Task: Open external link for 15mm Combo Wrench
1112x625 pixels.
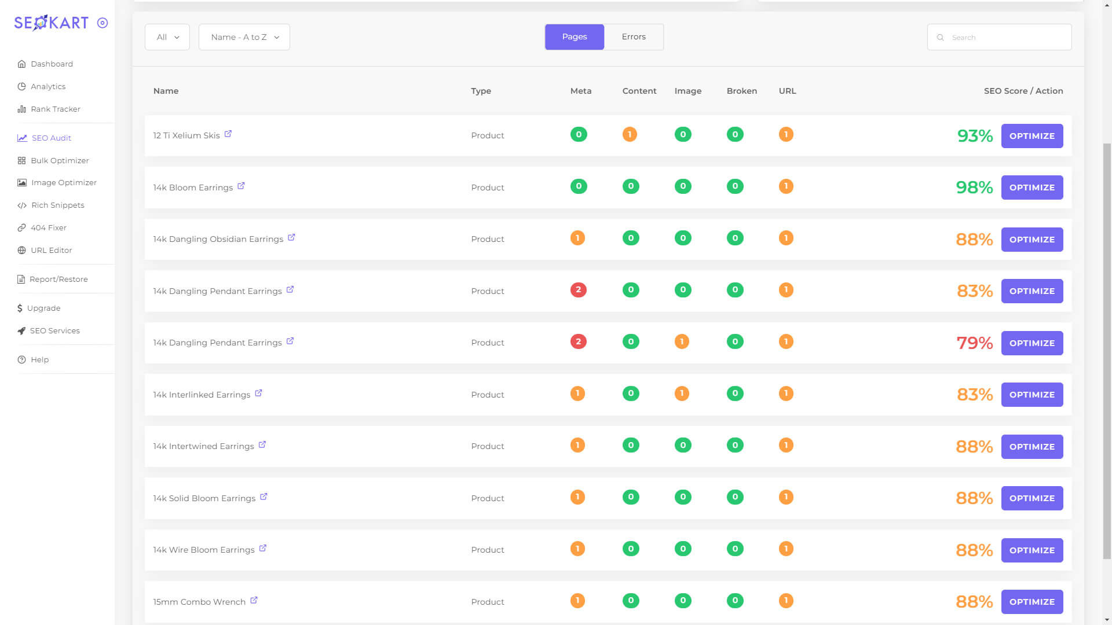Action: coord(254,600)
